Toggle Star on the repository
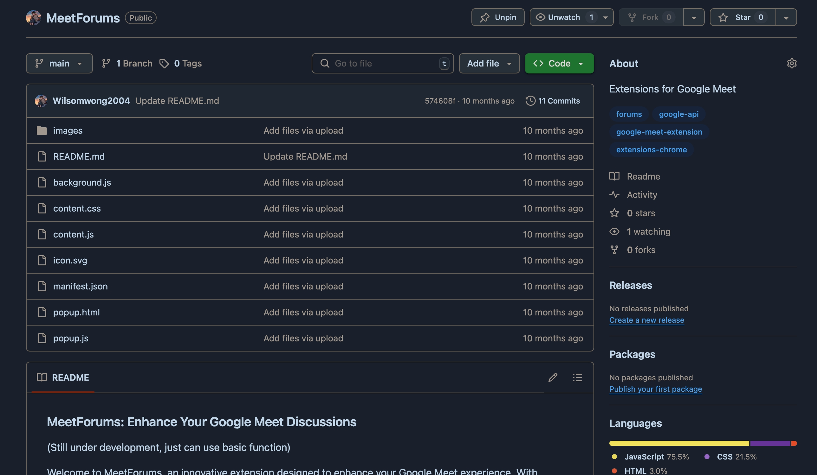Screen dimensions: 817x475 tap(742, 17)
